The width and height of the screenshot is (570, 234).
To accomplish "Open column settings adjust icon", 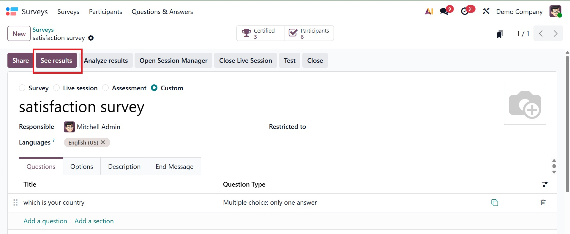I will (545, 185).
